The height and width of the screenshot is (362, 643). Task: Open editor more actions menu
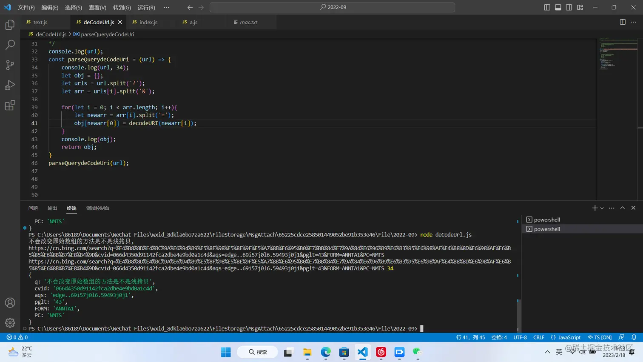[x=634, y=22]
